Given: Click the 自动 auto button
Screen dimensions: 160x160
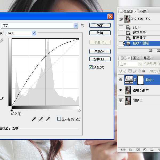Looking at the screenshot, I should (x=100, y=51).
